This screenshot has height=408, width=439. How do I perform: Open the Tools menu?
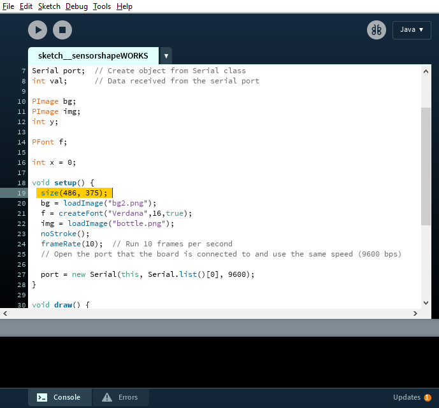click(x=102, y=6)
